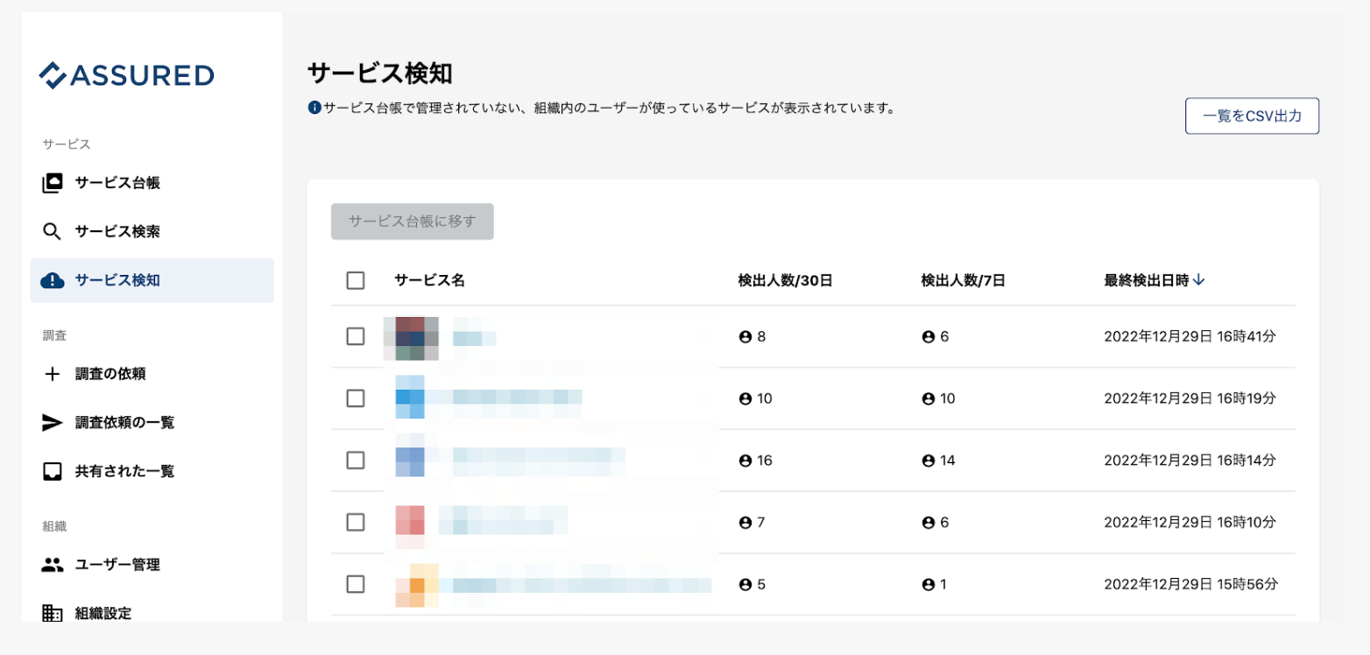The height and width of the screenshot is (655, 1370).
Task: Click the person icon beside 7-day count 14
Action: point(929,460)
